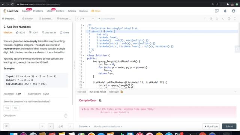Reset code to default with the revert icon
Image resolution: width=240 pixels, height=135 pixels.
[217, 18]
